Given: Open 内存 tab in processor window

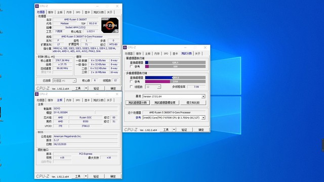Looking at the screenshot, I should coord(69,12).
